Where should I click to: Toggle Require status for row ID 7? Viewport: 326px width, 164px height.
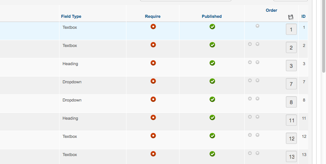click(x=153, y=81)
